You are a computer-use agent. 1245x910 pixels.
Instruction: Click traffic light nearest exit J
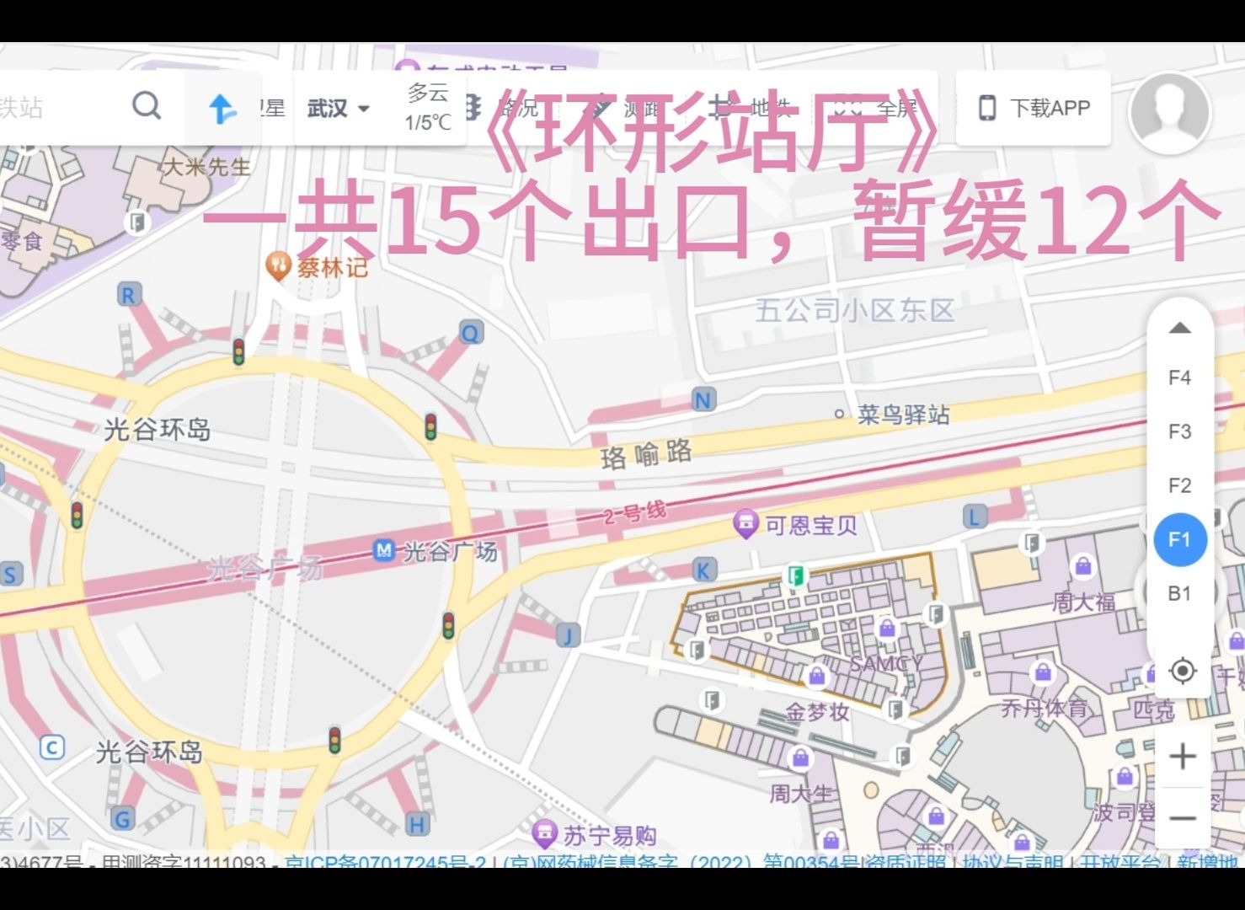[448, 626]
